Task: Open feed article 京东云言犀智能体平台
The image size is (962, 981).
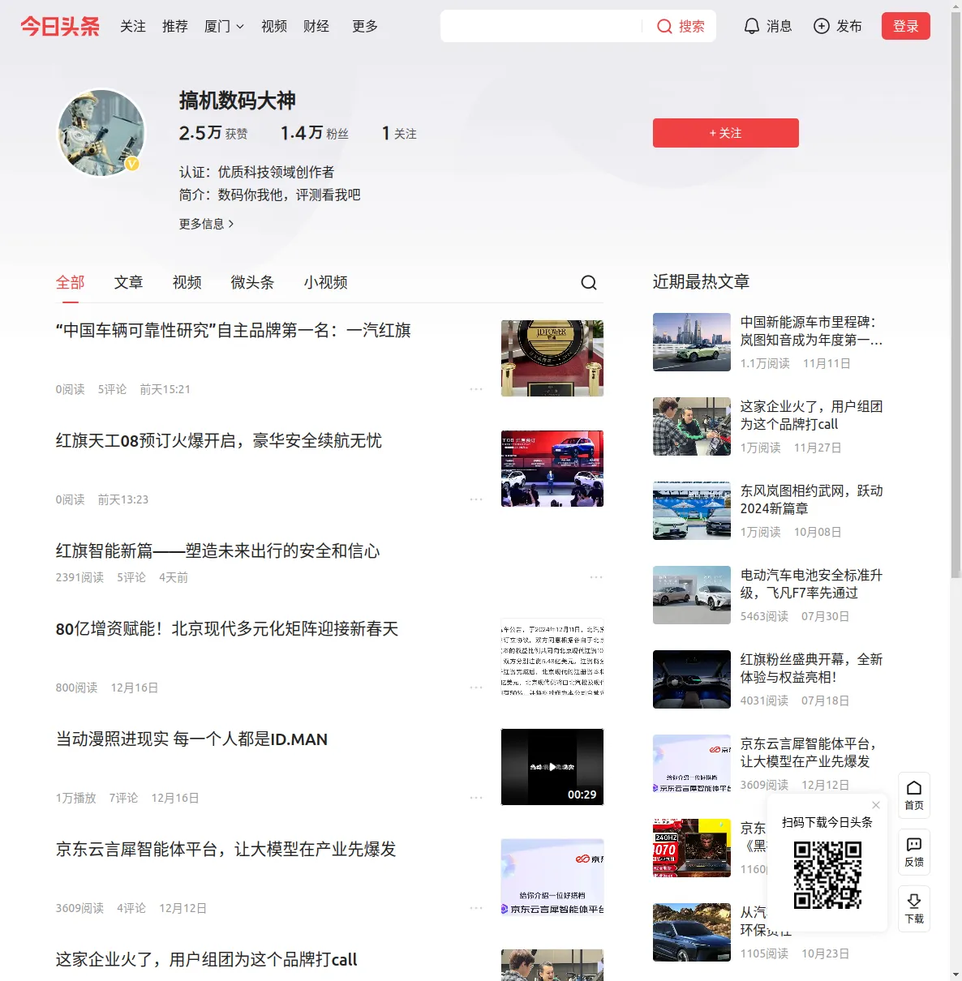Action: [x=226, y=850]
